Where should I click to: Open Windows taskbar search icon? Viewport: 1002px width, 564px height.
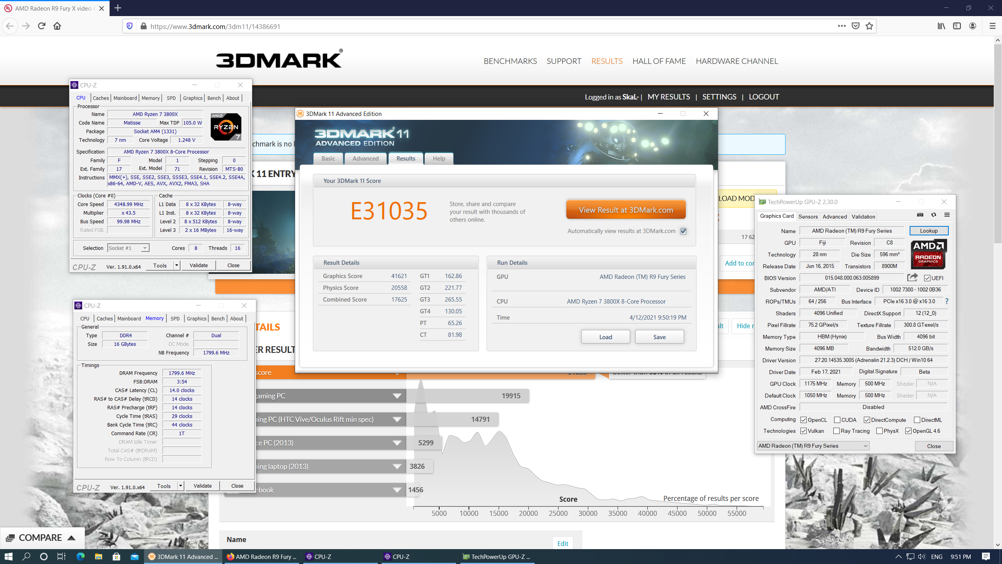pos(26,557)
